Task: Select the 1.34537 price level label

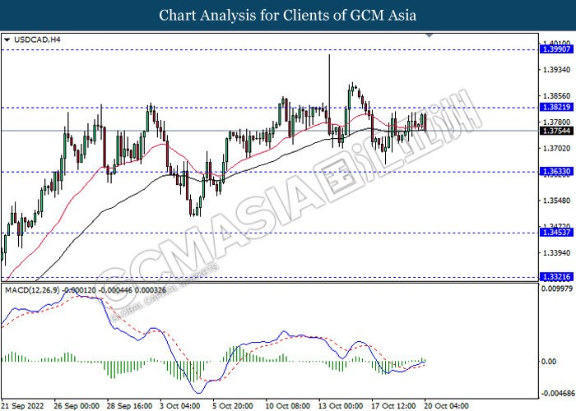Action: click(x=556, y=233)
